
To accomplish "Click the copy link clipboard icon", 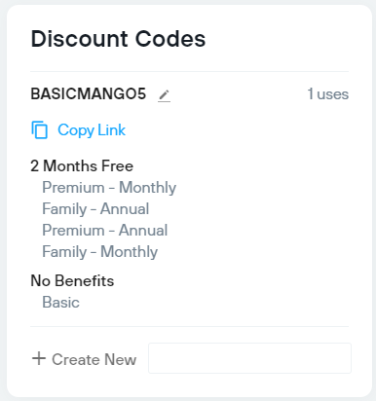I will tap(40, 129).
